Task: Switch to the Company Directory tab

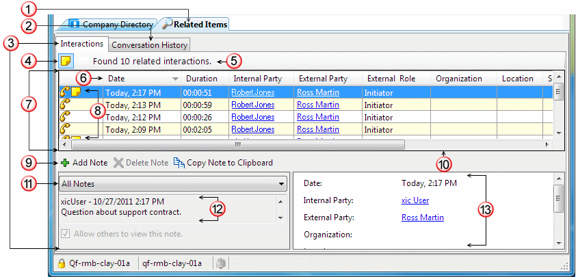Action: (112, 24)
